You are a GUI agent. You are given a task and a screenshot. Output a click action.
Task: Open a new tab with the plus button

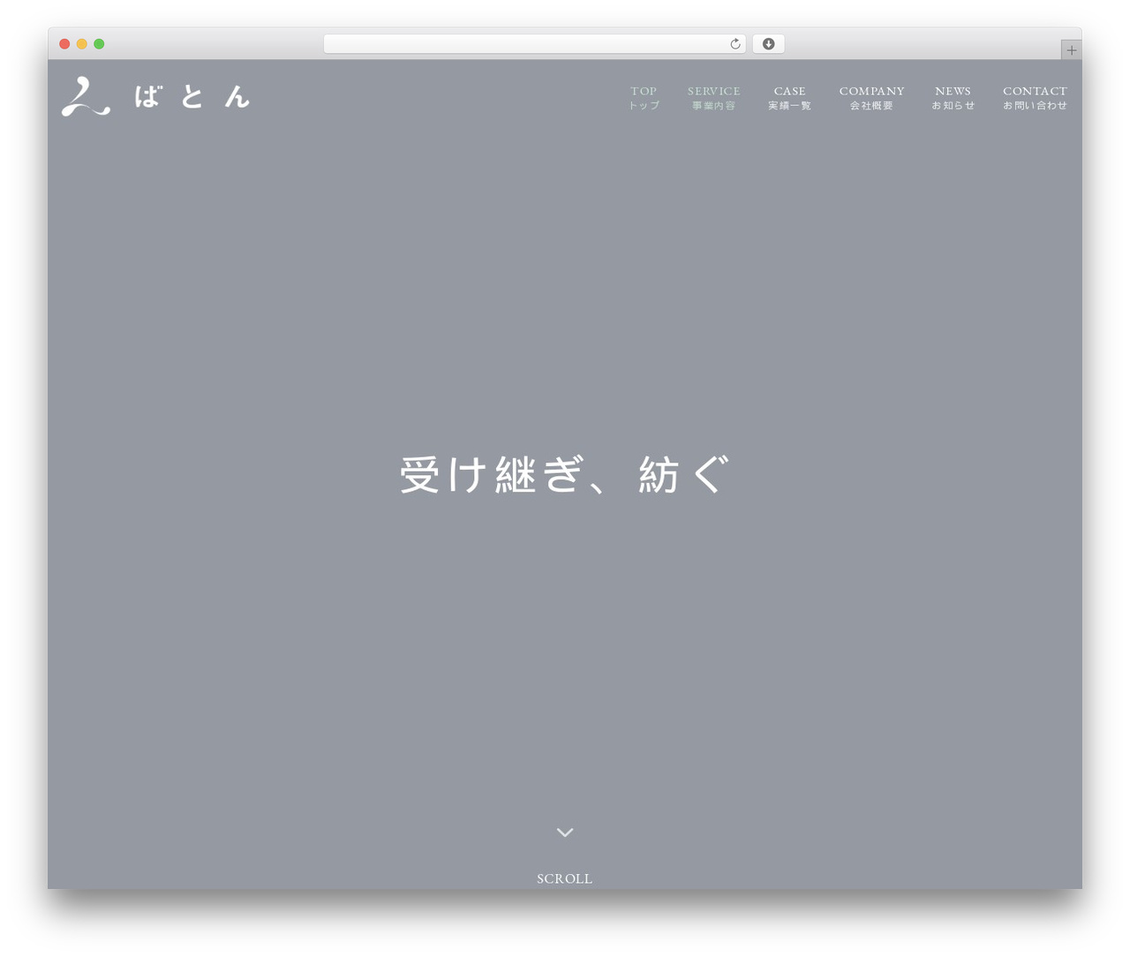tap(1071, 50)
